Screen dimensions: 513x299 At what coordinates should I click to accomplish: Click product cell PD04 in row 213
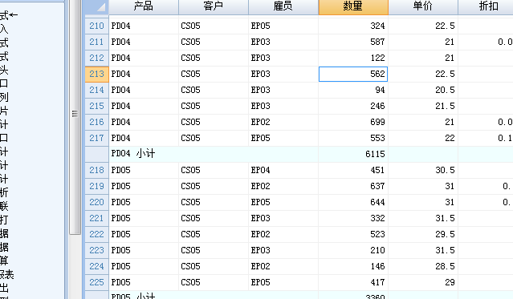tap(144, 74)
